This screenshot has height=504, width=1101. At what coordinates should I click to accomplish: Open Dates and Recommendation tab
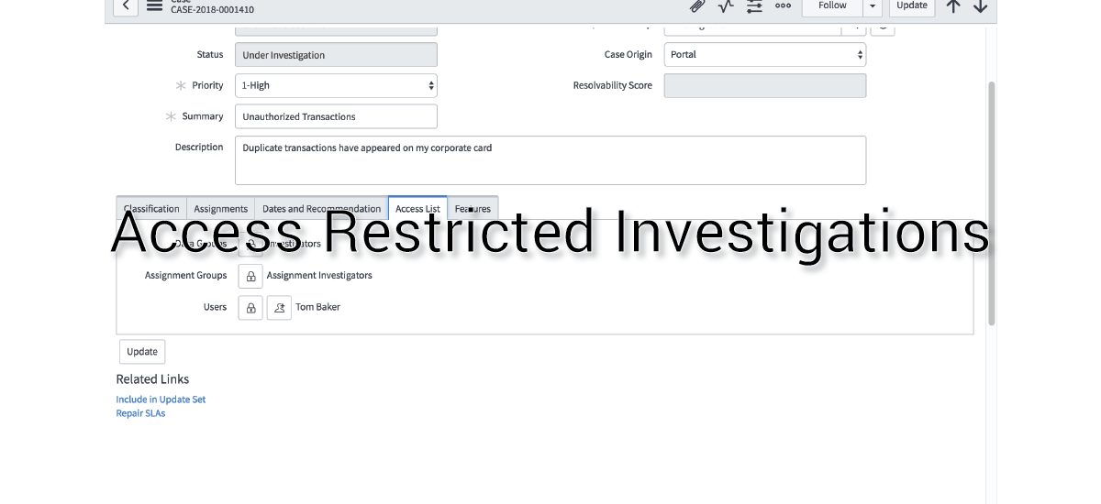(321, 209)
